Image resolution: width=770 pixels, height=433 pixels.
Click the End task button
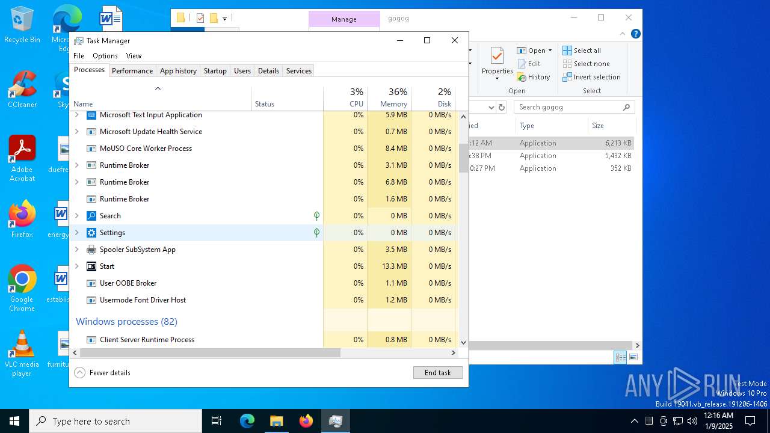click(x=438, y=373)
